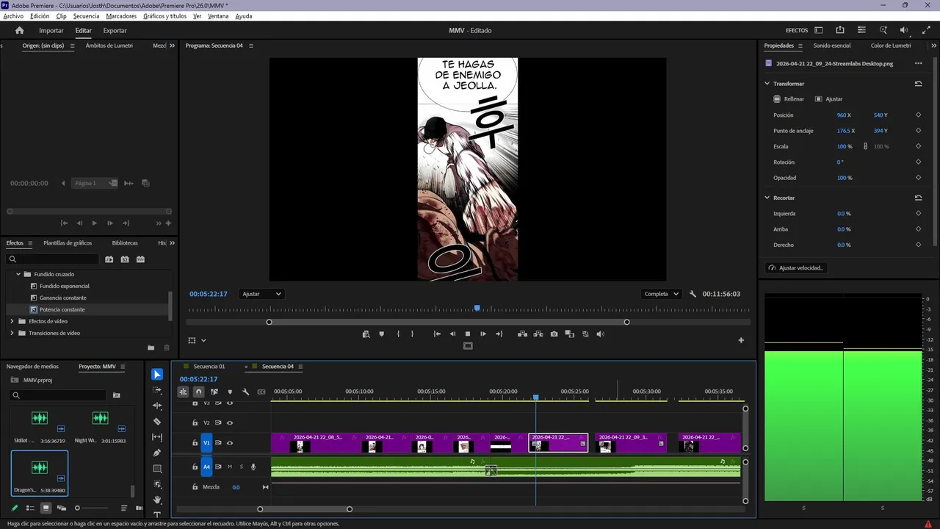Hide track V2 output eye

(x=230, y=422)
